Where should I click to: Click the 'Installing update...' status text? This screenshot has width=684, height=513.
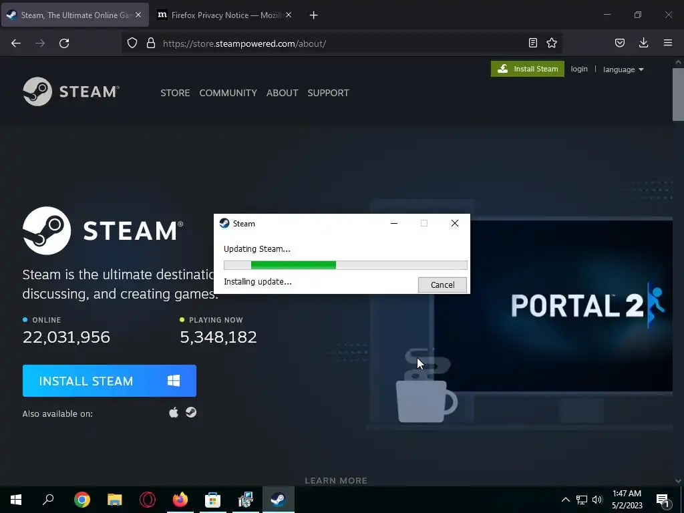click(258, 281)
